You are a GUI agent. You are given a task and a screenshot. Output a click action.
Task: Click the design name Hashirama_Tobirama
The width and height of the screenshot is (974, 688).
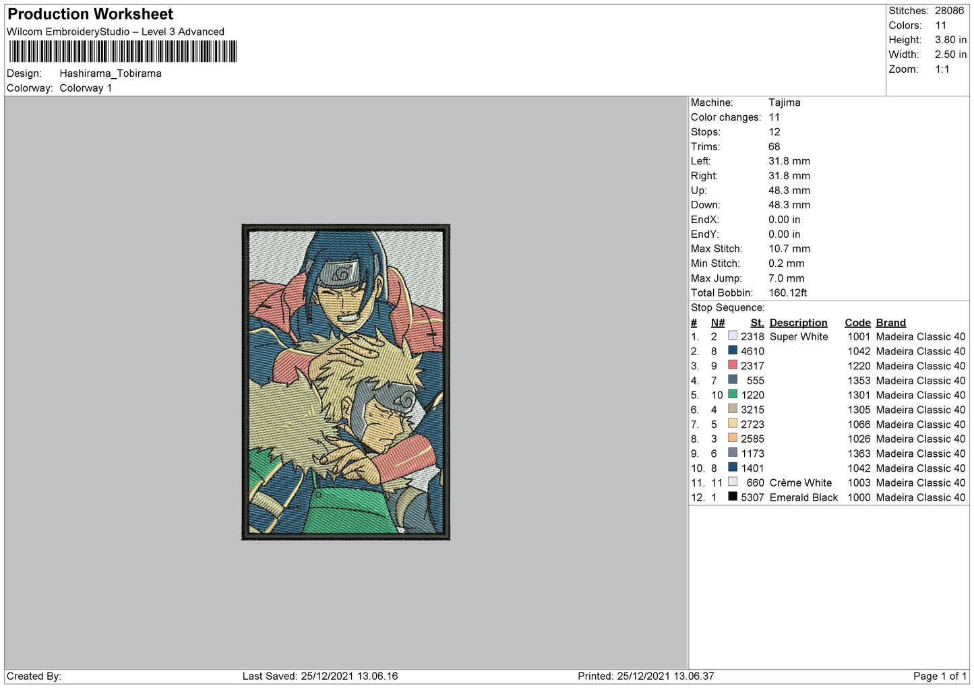[111, 73]
